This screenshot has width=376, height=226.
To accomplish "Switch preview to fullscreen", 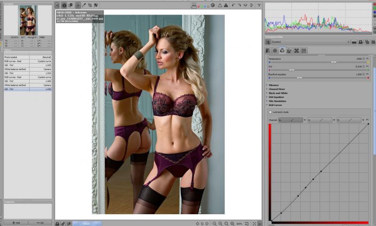I will (254, 224).
